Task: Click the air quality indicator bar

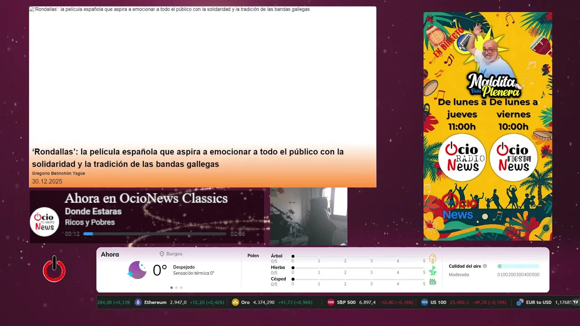Action: click(x=518, y=266)
